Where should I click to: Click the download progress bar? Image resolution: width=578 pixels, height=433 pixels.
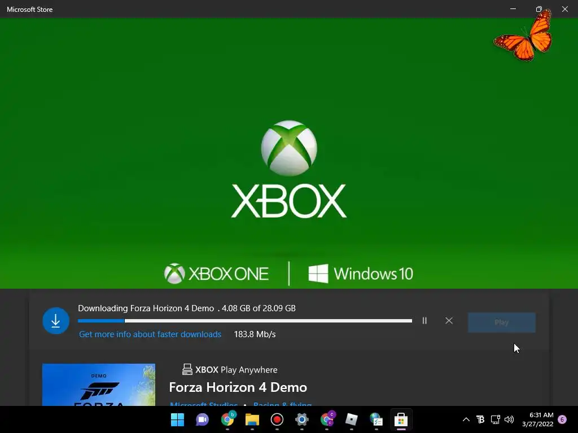(245, 321)
